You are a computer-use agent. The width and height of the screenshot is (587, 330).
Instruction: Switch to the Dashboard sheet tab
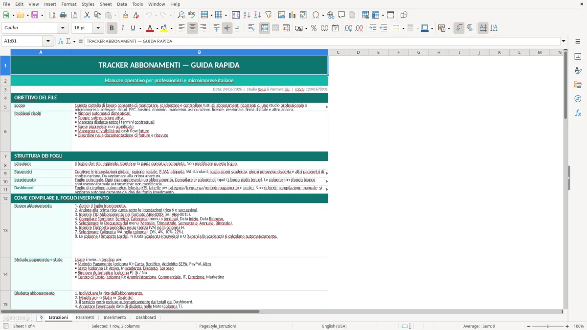tap(146, 317)
